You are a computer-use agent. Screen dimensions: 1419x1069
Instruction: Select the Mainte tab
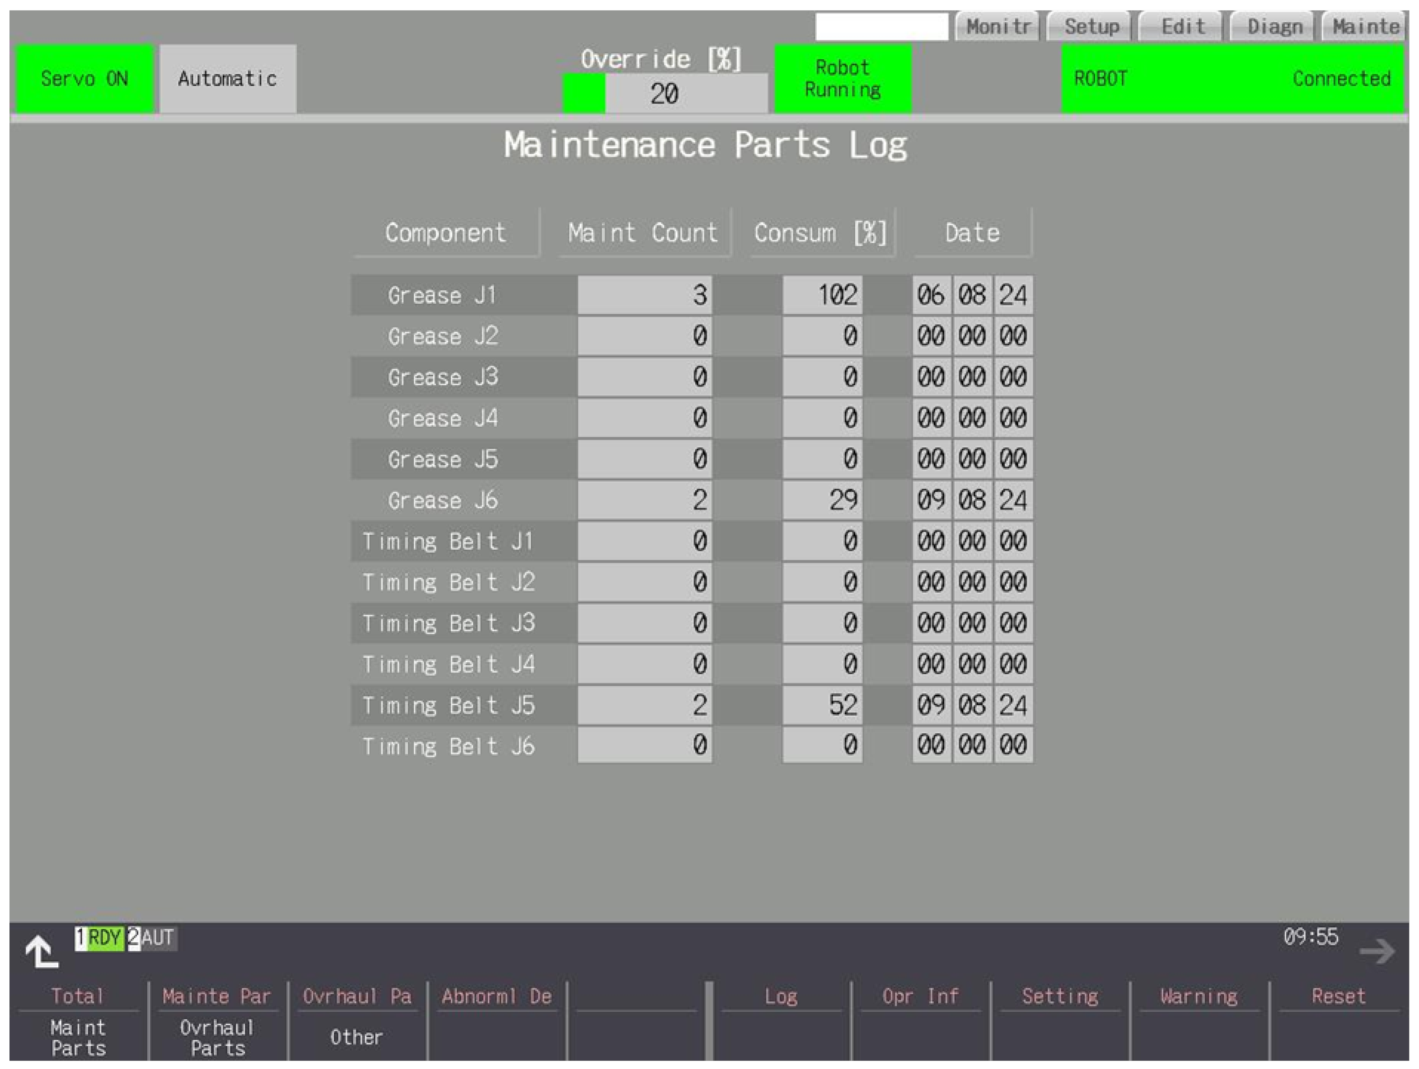(1364, 27)
